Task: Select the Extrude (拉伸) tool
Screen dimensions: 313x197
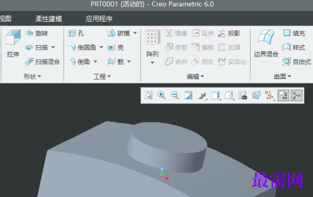Action: (x=13, y=44)
